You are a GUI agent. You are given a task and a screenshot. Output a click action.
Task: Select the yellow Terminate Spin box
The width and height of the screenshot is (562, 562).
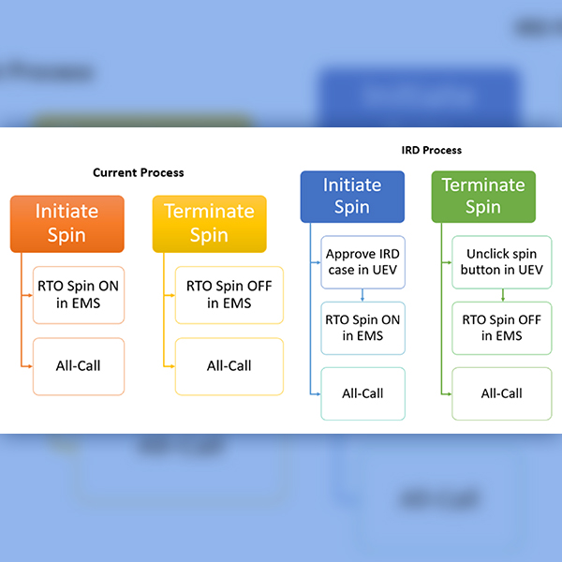(209, 223)
